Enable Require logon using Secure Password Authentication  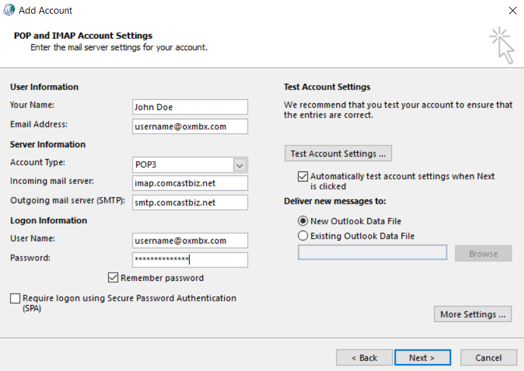pyautogui.click(x=16, y=298)
